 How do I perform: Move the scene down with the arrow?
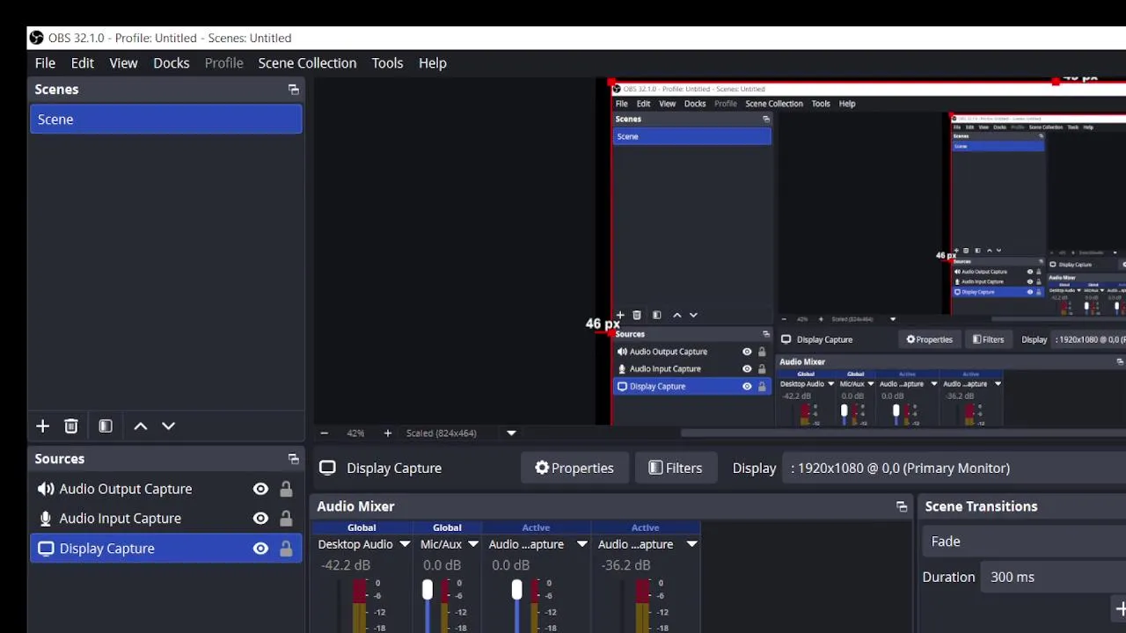tap(169, 426)
